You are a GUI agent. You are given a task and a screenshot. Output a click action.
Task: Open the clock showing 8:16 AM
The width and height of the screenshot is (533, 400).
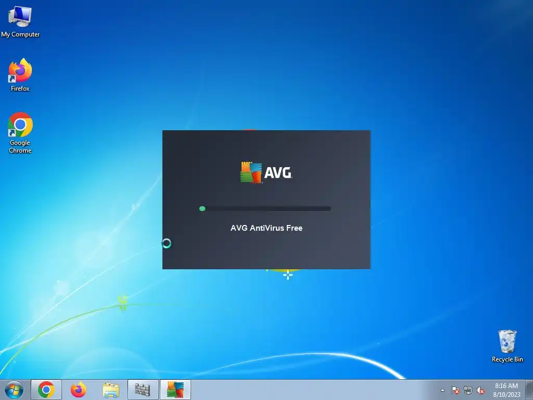(x=506, y=390)
